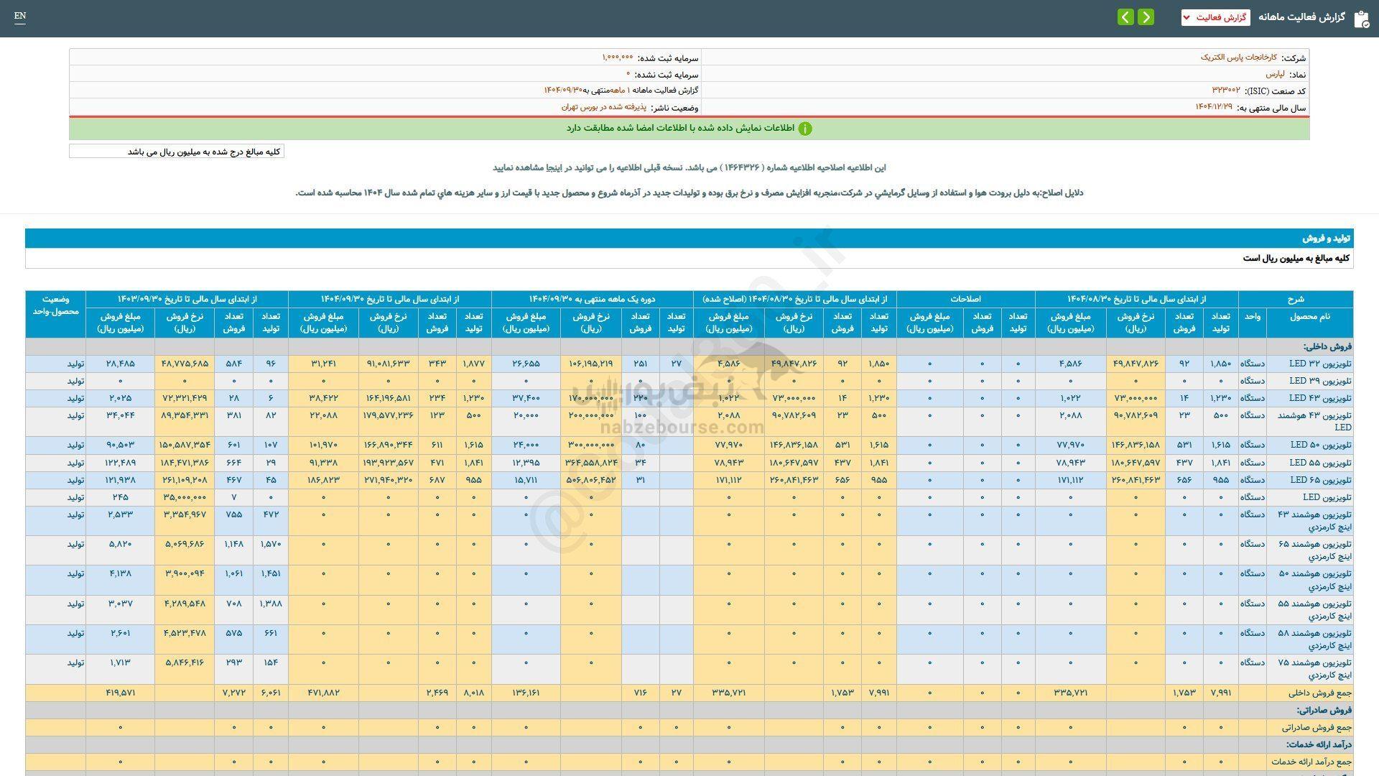The width and height of the screenshot is (1379, 776).
Task: Open the گزارش فعالیت dropdown
Action: click(1215, 17)
